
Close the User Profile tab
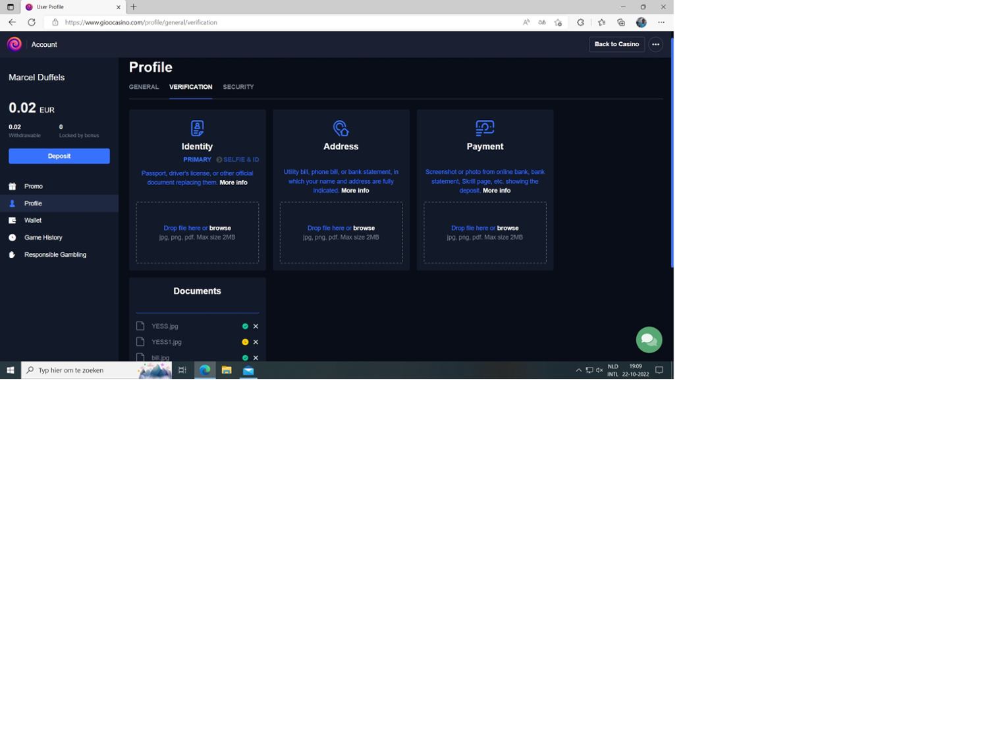tap(119, 7)
